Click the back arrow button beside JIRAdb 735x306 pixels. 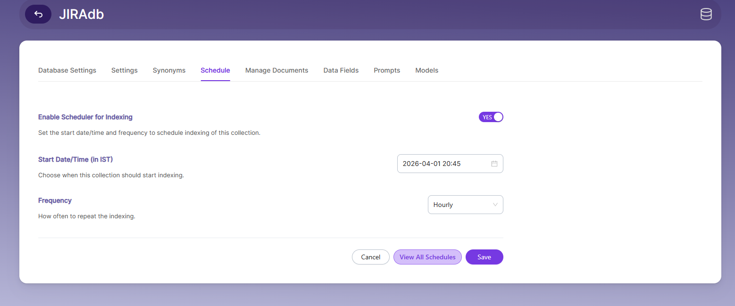click(x=38, y=14)
